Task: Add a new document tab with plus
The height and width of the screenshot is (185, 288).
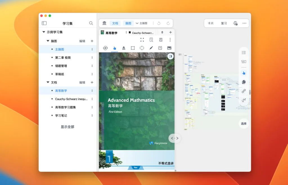Action: coord(170,33)
